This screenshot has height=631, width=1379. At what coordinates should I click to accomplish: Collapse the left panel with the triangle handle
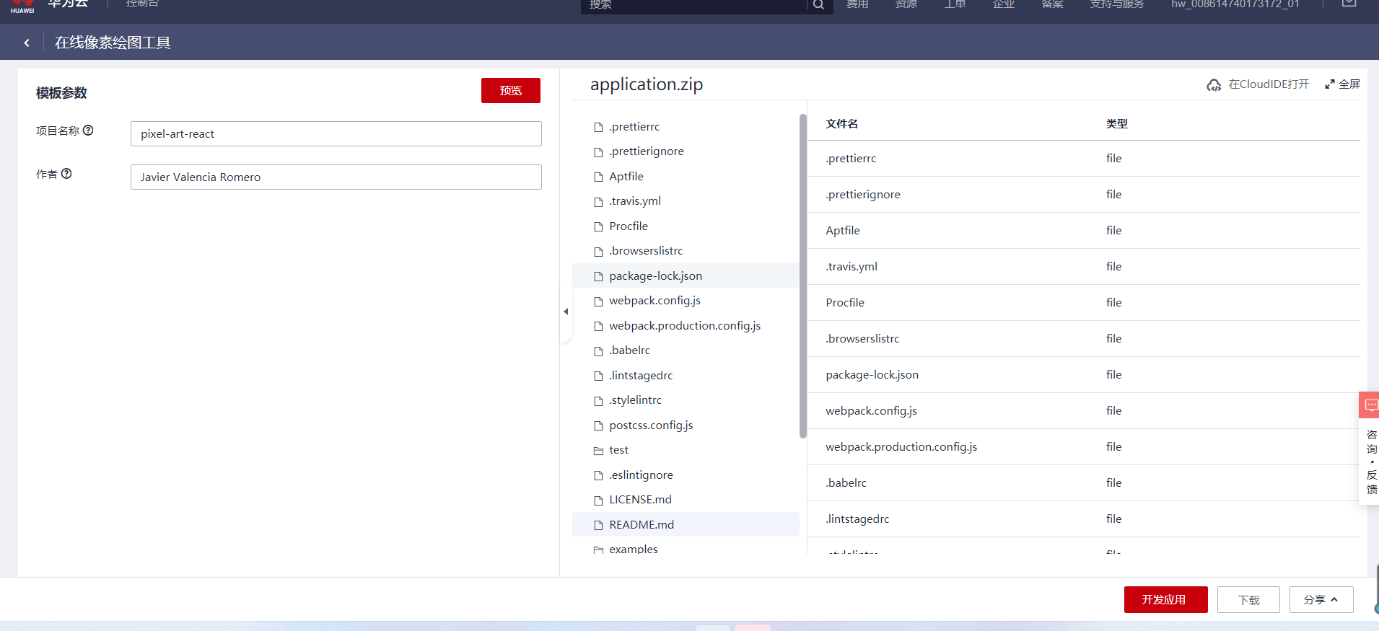pyautogui.click(x=566, y=312)
